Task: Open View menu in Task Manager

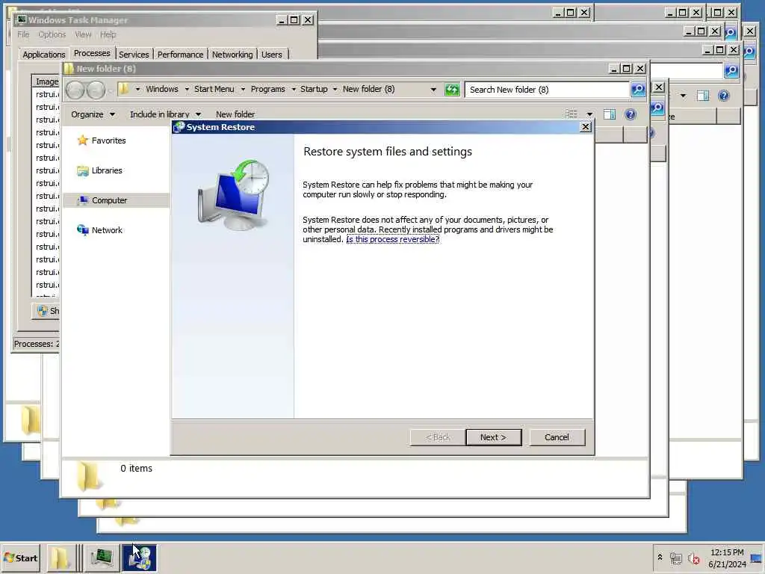Action: click(x=83, y=34)
